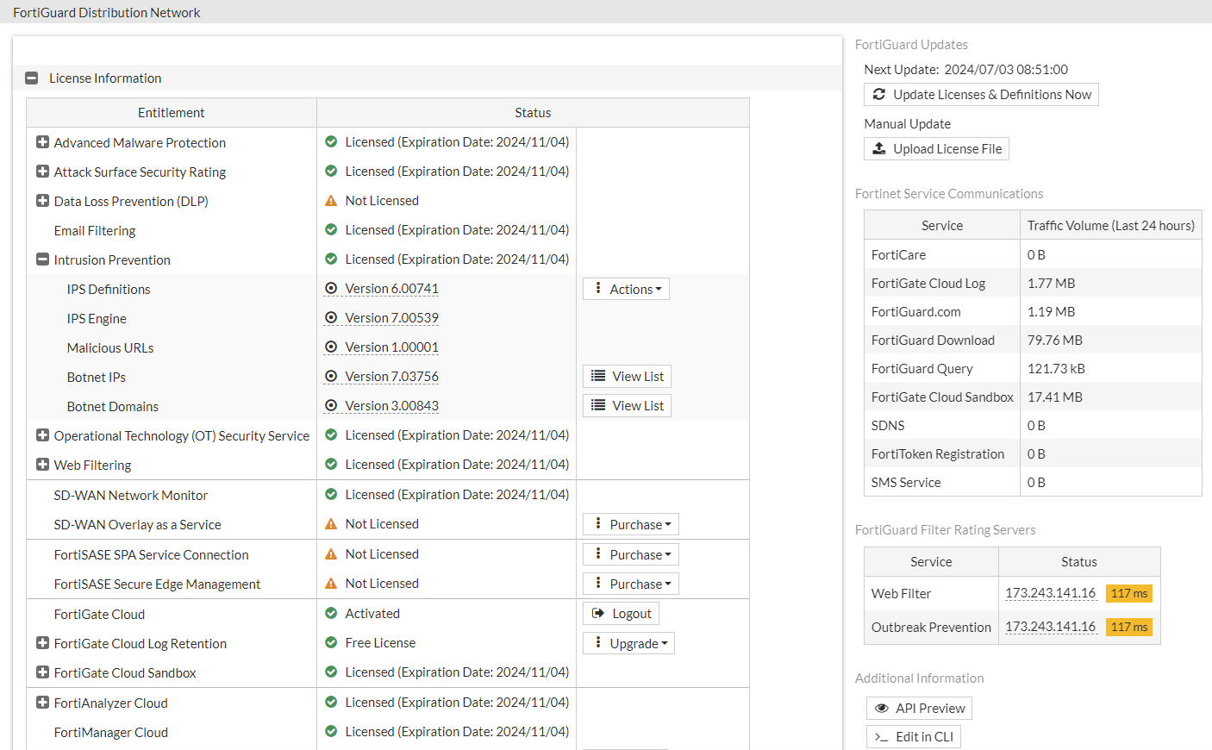Viewport: 1212px width, 750px height.
Task: Click warning icon for FortiSASE Secure Edge Management
Action: 331,584
